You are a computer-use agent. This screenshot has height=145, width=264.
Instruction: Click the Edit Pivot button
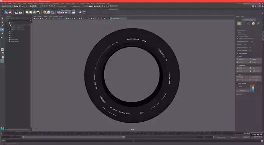point(243,91)
